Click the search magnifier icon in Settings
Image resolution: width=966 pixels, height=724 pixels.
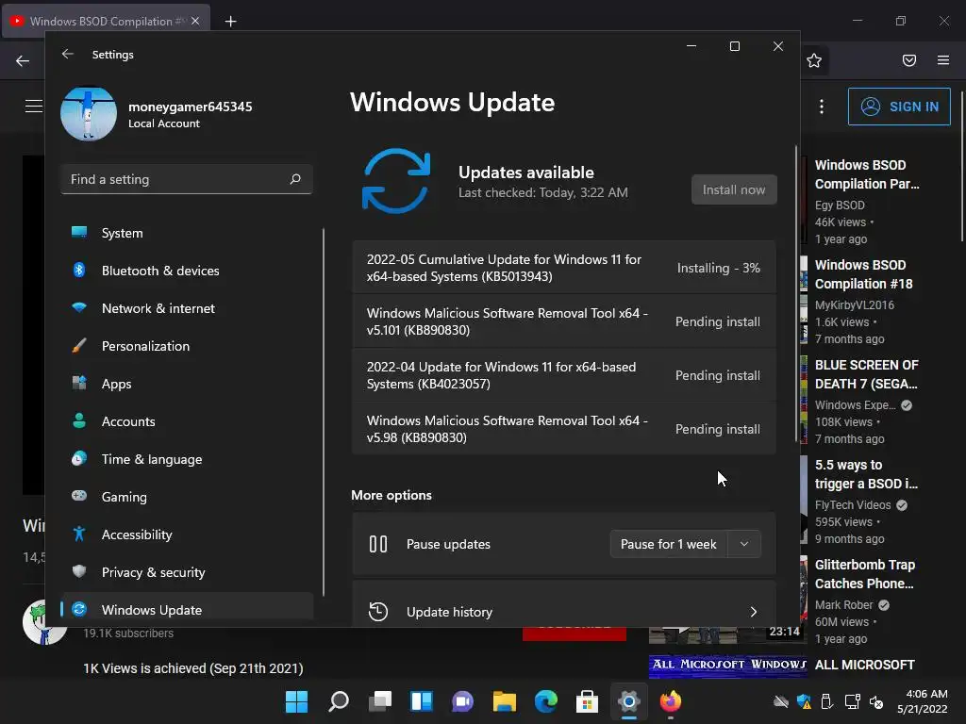tap(295, 179)
